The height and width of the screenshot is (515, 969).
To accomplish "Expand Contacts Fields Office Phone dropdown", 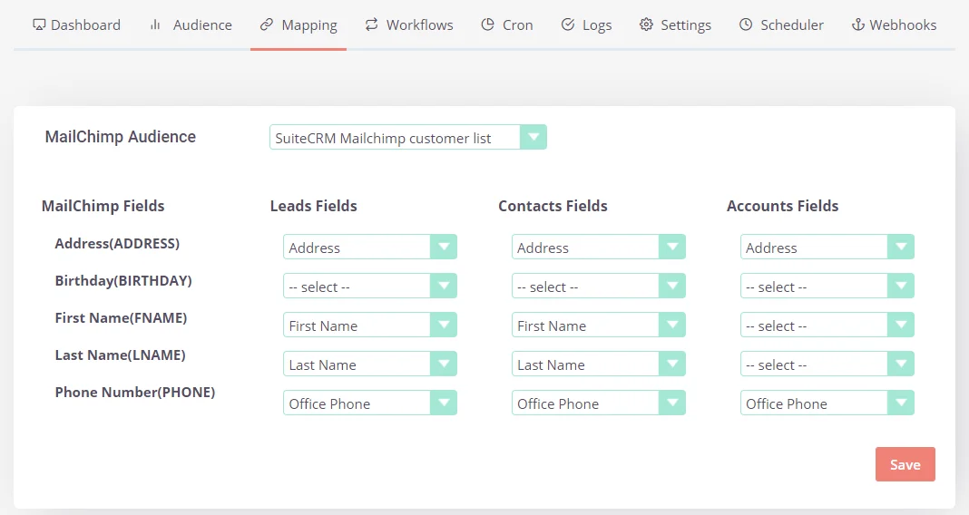I will point(598,403).
